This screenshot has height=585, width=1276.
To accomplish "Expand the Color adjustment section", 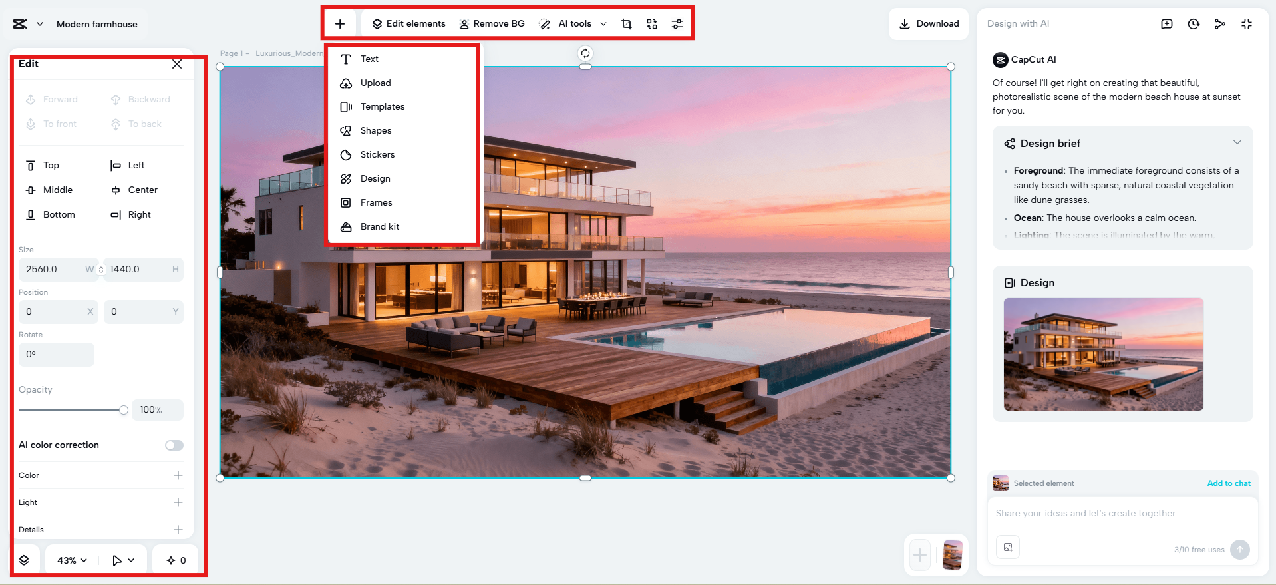I will (178, 475).
